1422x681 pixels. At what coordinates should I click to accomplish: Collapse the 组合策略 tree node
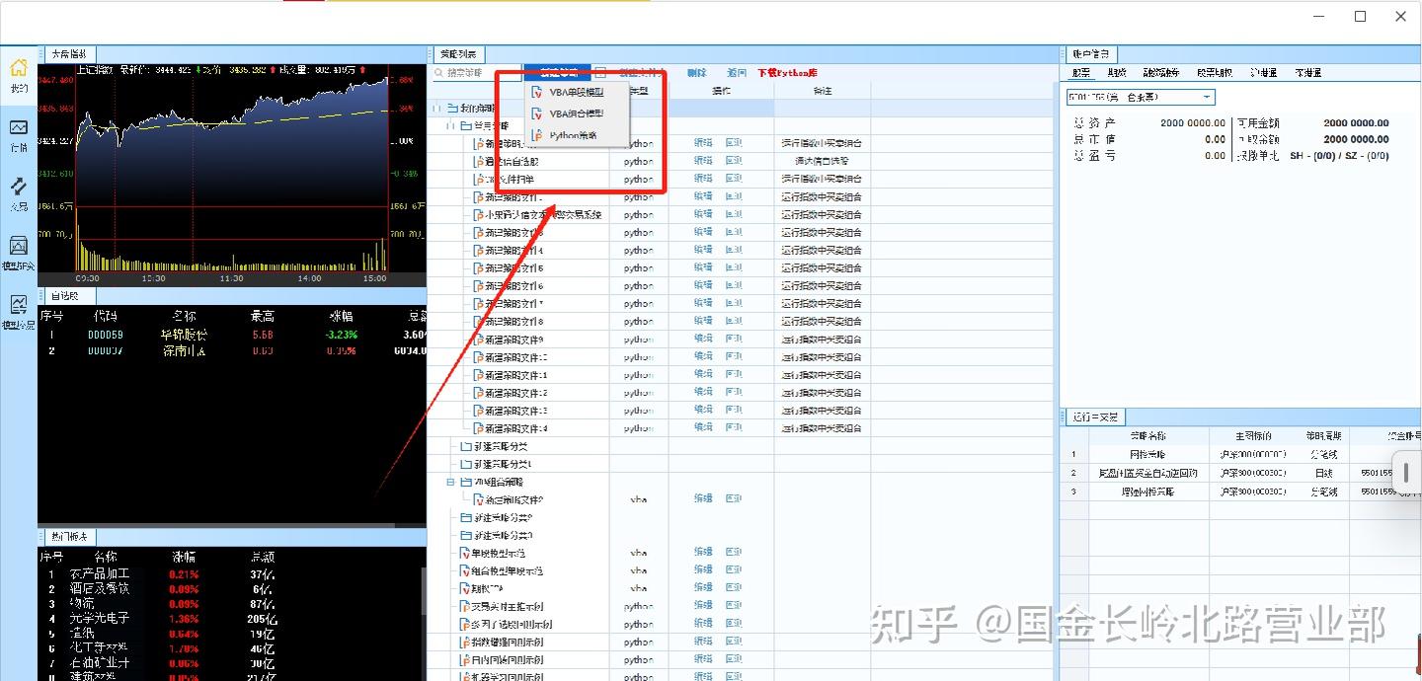(x=452, y=481)
